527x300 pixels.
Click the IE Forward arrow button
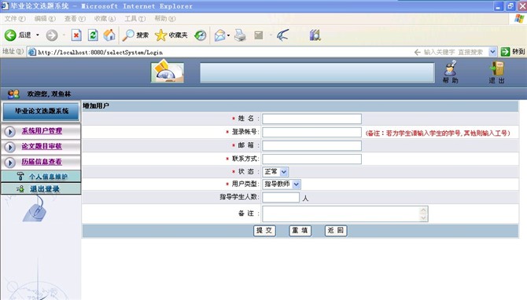click(x=52, y=35)
